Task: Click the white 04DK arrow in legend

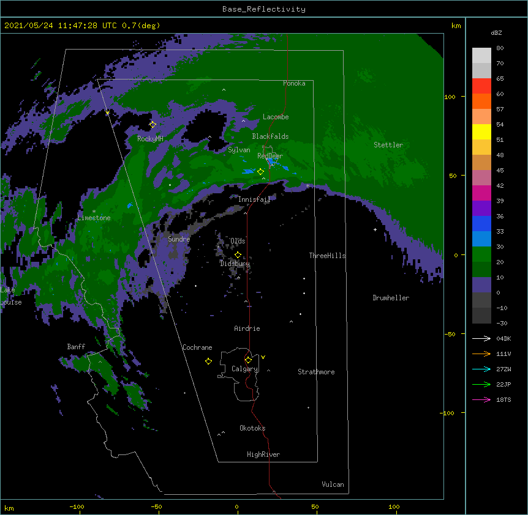Action: (x=481, y=338)
